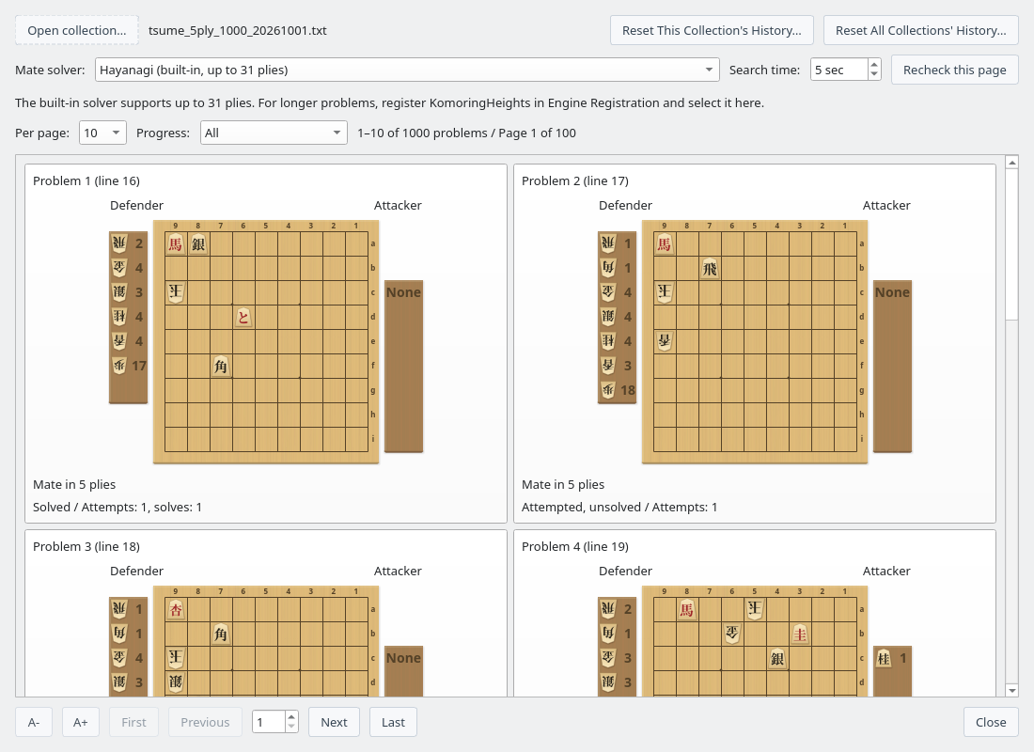1034x752 pixels.
Task: Click defender's rook in hand, Problem 4
Action: pos(608,609)
